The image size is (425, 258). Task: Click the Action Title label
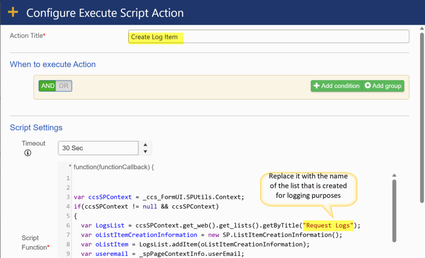click(x=28, y=36)
